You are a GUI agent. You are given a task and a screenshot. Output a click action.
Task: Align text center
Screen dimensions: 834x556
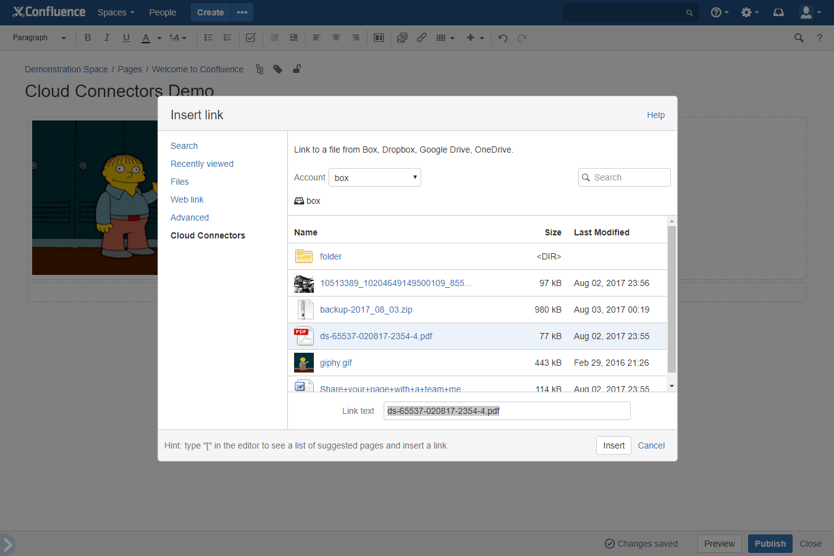point(336,38)
